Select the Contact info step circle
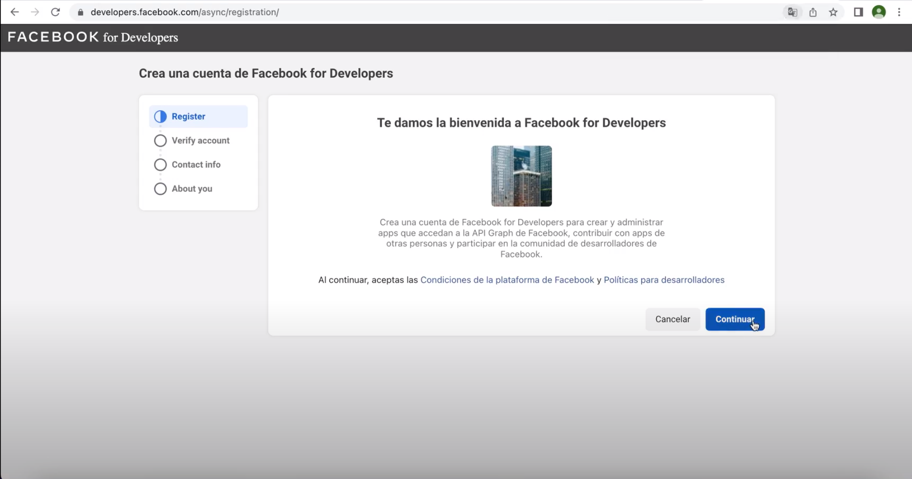This screenshot has height=479, width=912. point(161,165)
